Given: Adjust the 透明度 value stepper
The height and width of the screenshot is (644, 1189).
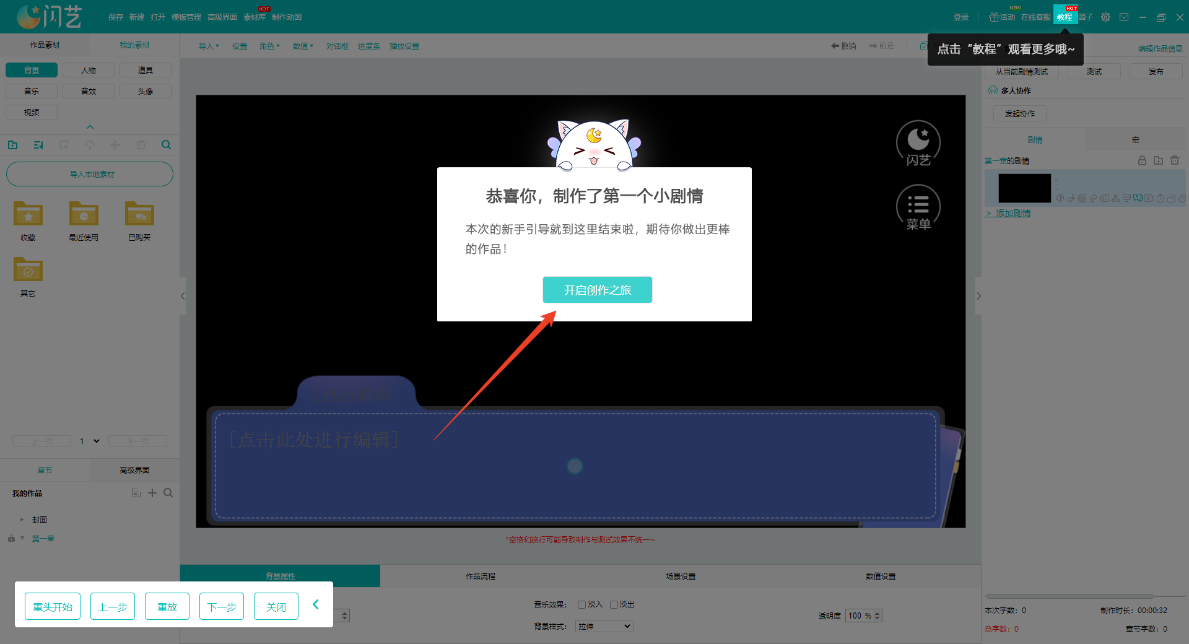Looking at the screenshot, I should point(877,616).
